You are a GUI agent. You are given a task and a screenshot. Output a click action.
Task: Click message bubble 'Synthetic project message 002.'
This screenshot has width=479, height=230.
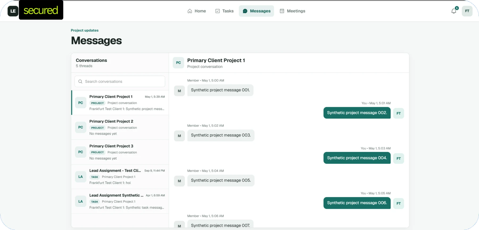[357, 113]
